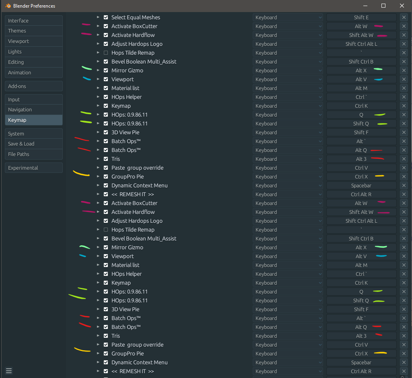Viewport: 412px width, 378px height.
Task: Remove the Select Equal Meshes keymap entry
Action: 404,18
